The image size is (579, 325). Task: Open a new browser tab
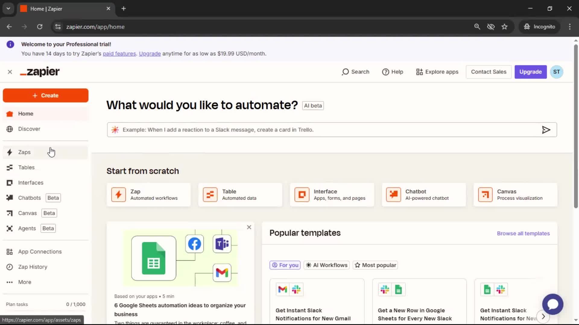tap(124, 9)
